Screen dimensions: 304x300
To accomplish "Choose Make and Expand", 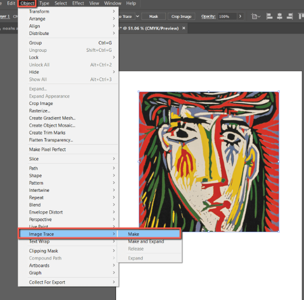I will 150,241.
